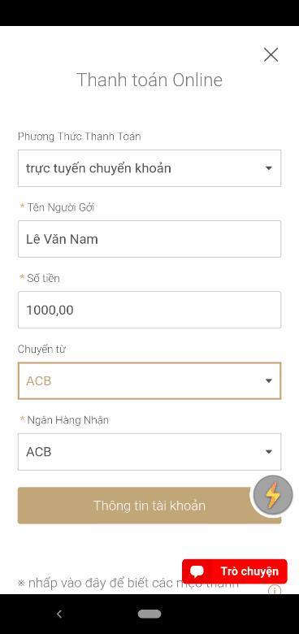Open the Trò chuyện chat button
Viewport: 299px width, 634px height.
(x=235, y=571)
